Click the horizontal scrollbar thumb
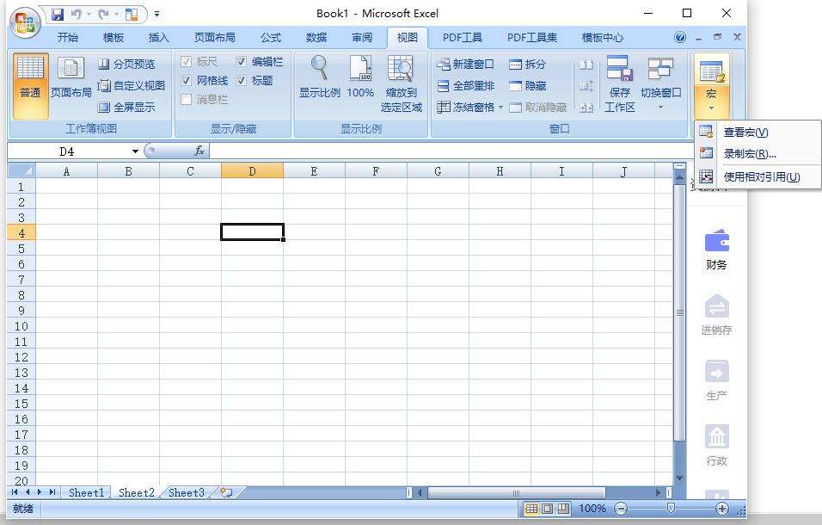Image resolution: width=822 pixels, height=525 pixels. pos(517,493)
